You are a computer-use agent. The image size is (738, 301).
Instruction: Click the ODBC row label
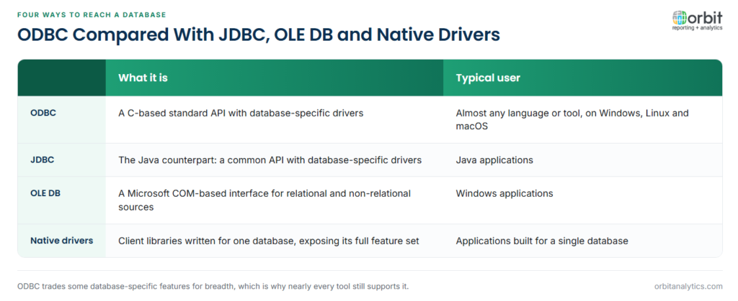43,113
